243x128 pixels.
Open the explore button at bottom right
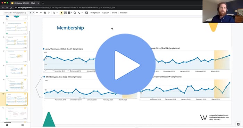click(238, 124)
